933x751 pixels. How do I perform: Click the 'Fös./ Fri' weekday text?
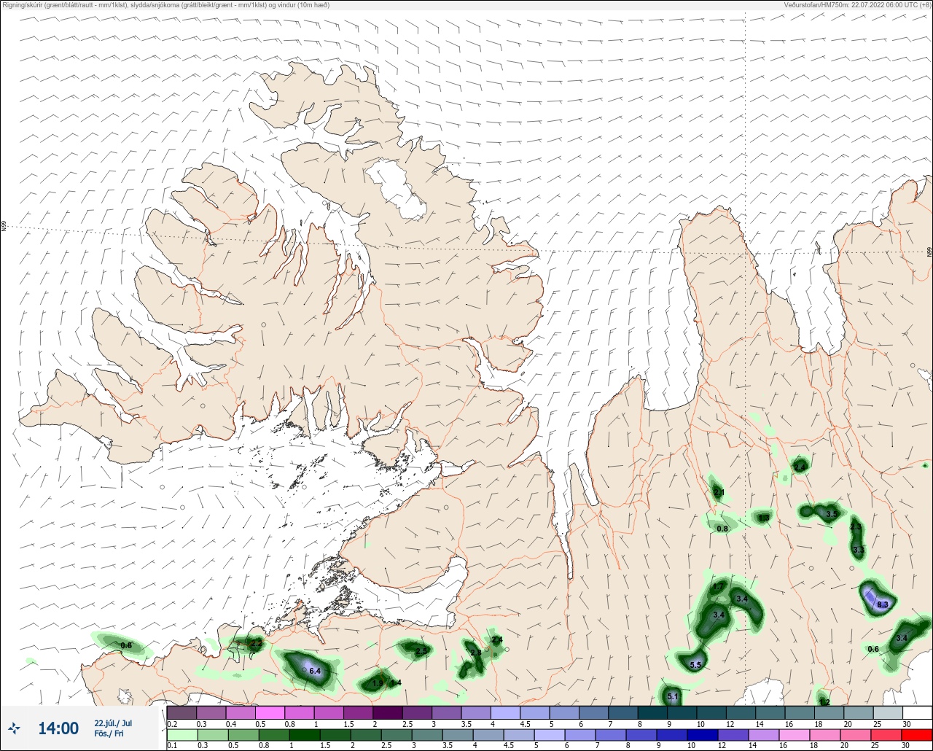click(109, 734)
